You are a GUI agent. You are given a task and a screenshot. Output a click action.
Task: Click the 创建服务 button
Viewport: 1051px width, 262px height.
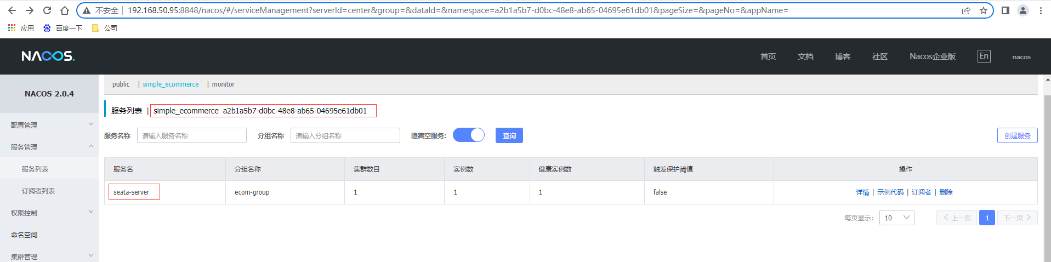pyautogui.click(x=1018, y=135)
